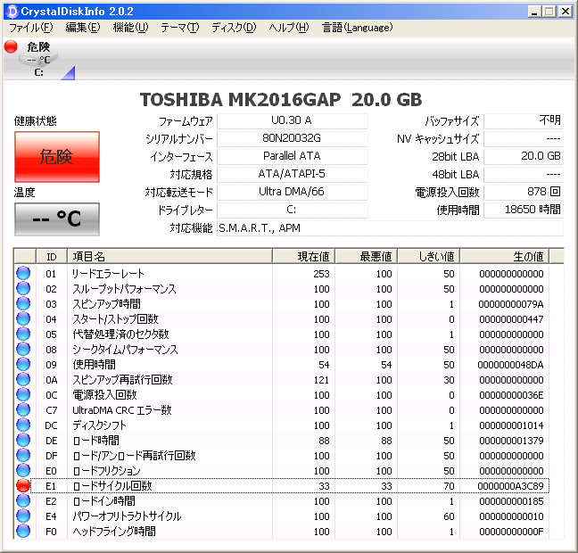Click the 項目名 column header
The image size is (578, 553).
pyautogui.click(x=170, y=256)
